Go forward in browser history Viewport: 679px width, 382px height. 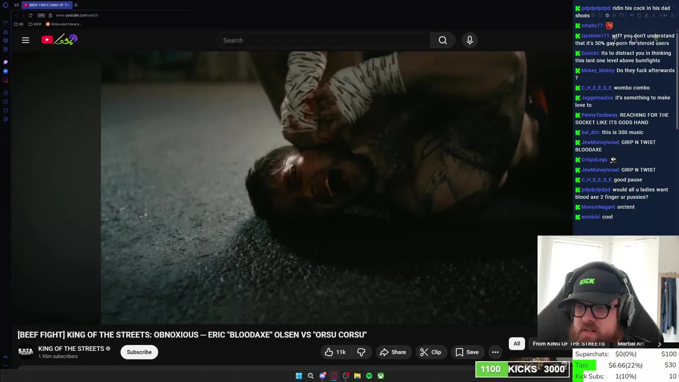(23, 15)
